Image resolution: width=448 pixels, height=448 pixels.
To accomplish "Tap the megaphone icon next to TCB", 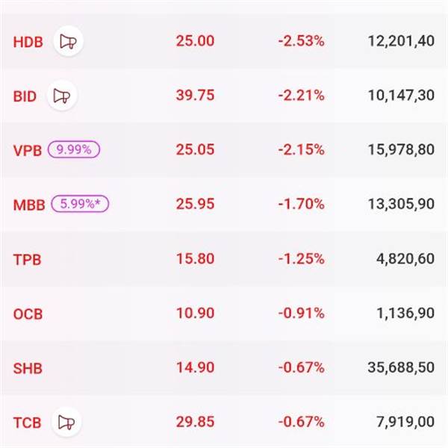I will (67, 423).
